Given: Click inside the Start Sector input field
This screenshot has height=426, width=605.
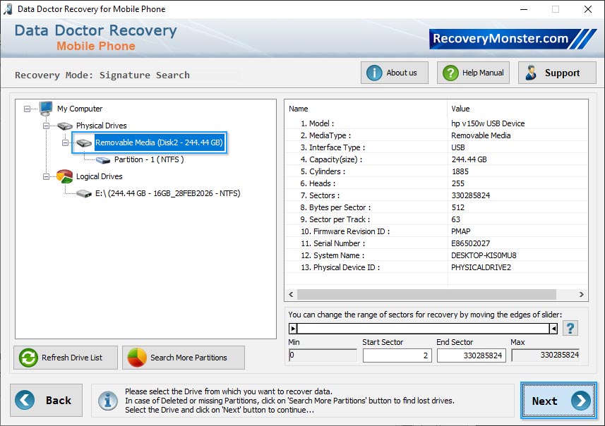Looking at the screenshot, I should point(399,356).
